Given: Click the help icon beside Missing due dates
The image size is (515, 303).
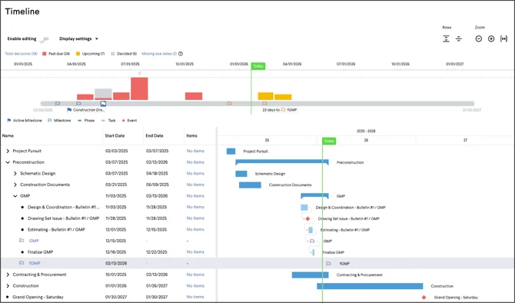Looking at the screenshot, I should pos(181,54).
